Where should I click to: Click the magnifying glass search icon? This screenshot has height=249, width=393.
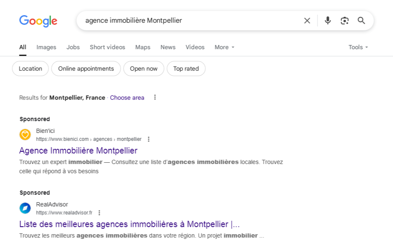[361, 20]
